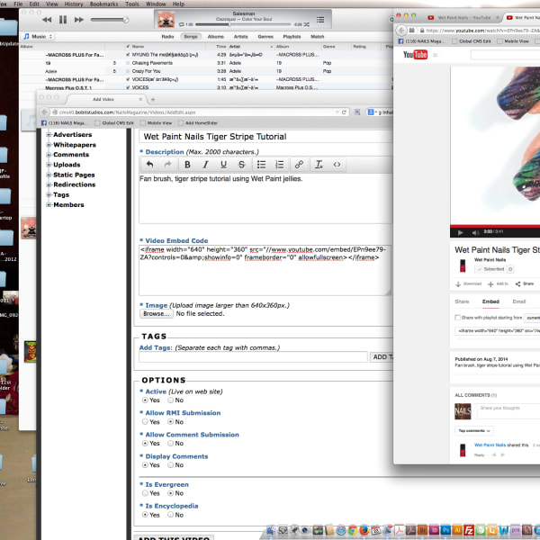Set Allow Comment Submission to No

coord(170,443)
